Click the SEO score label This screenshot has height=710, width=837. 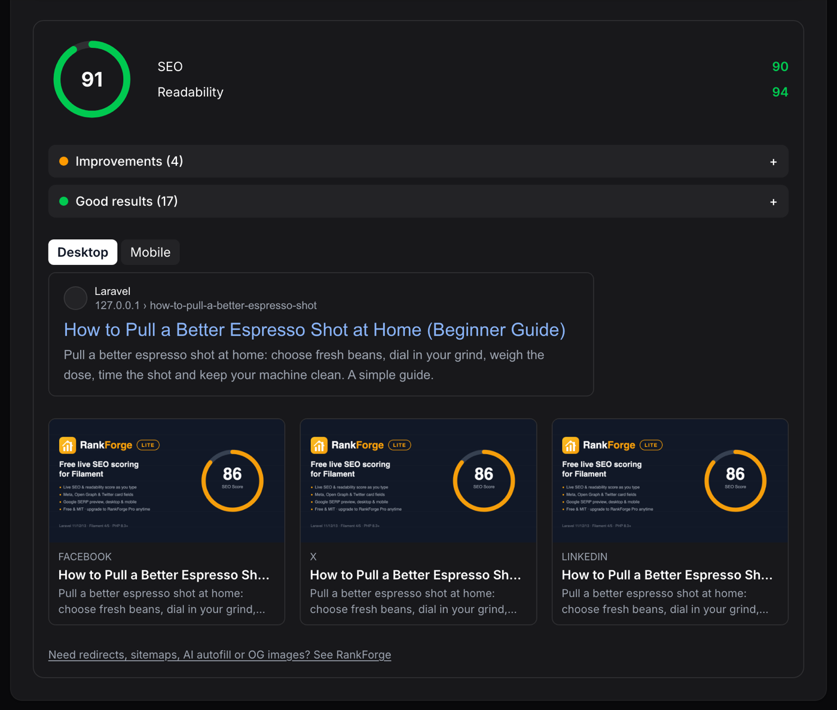pos(170,67)
